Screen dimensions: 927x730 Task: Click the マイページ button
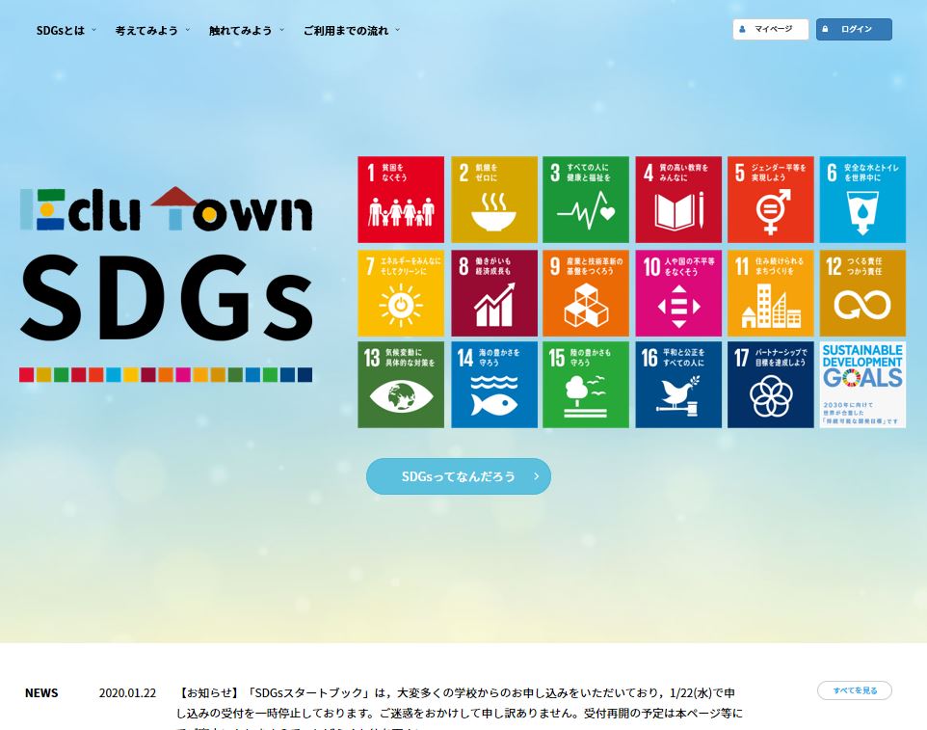[771, 29]
